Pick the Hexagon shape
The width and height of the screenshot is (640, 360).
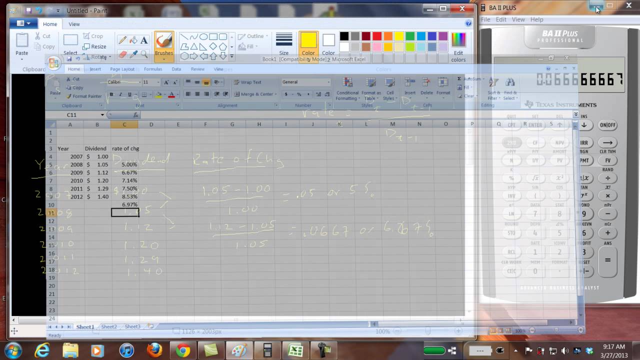[183, 56]
